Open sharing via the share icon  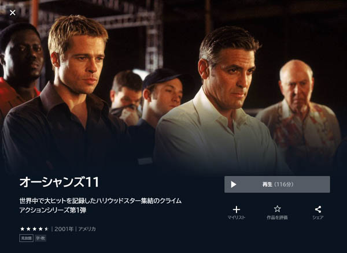[318, 209]
